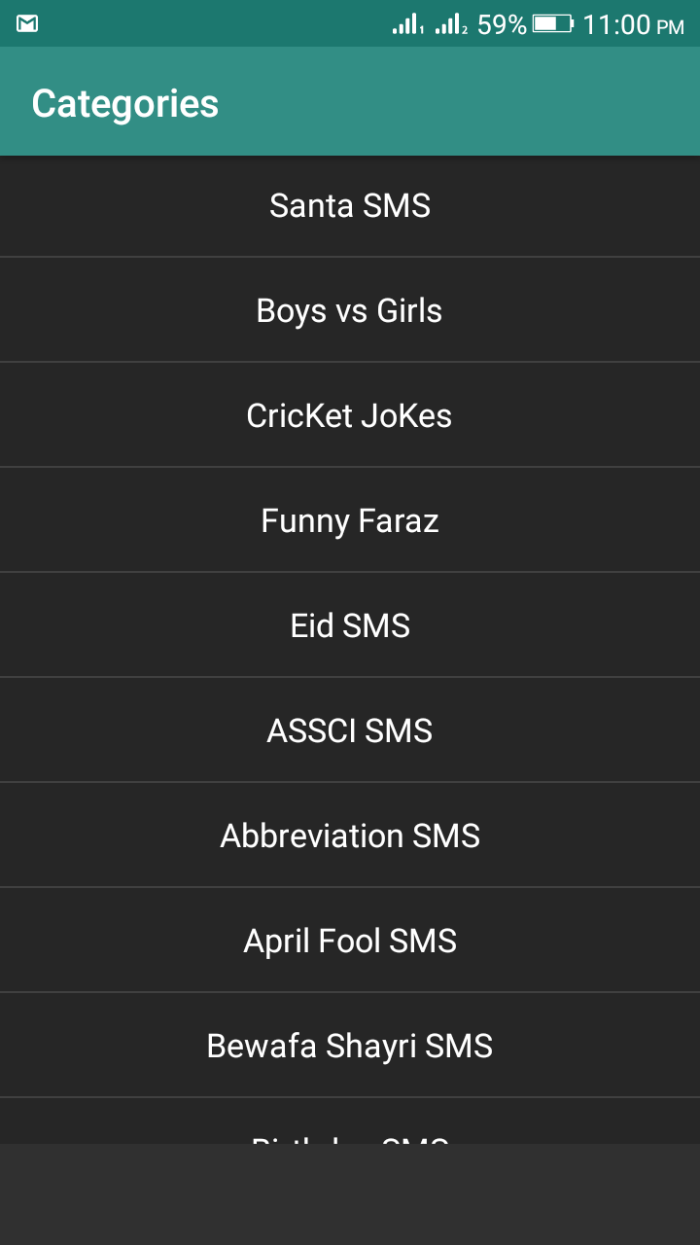Tap the empty teal app bar beside Categories
Image resolution: width=700 pixels, height=1245 pixels.
coord(467,103)
